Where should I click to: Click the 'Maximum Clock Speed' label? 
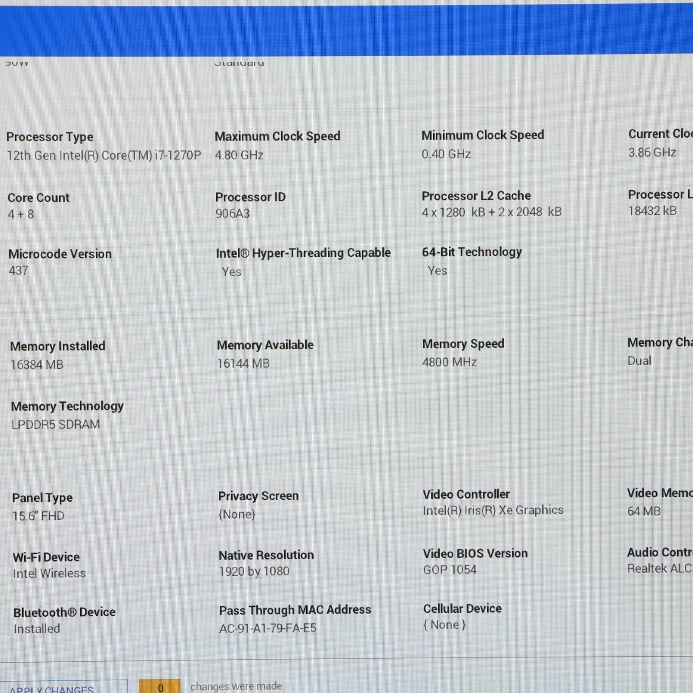point(278,136)
